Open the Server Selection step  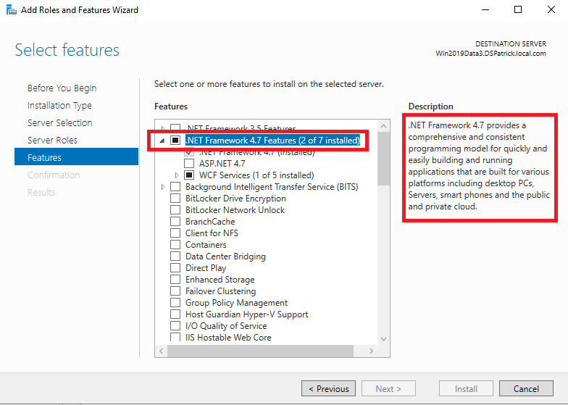59,123
